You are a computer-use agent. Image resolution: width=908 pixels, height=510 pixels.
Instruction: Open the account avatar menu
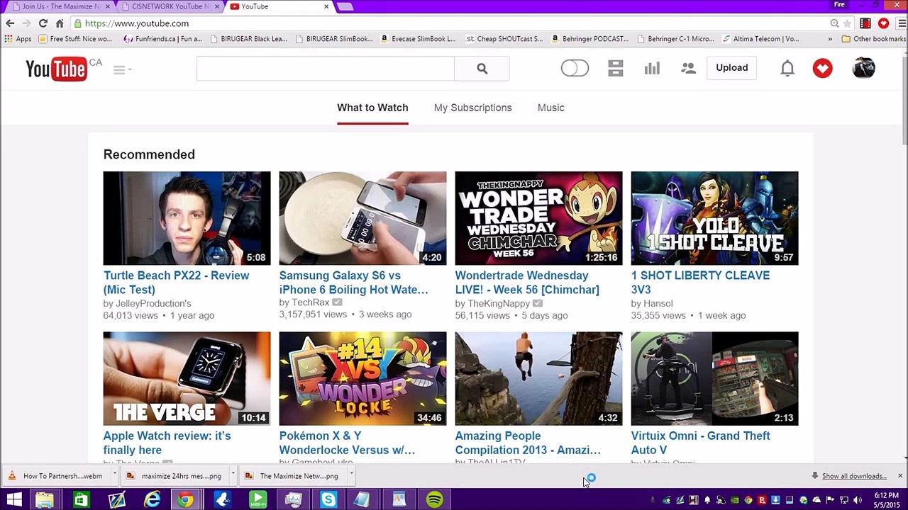coord(863,68)
